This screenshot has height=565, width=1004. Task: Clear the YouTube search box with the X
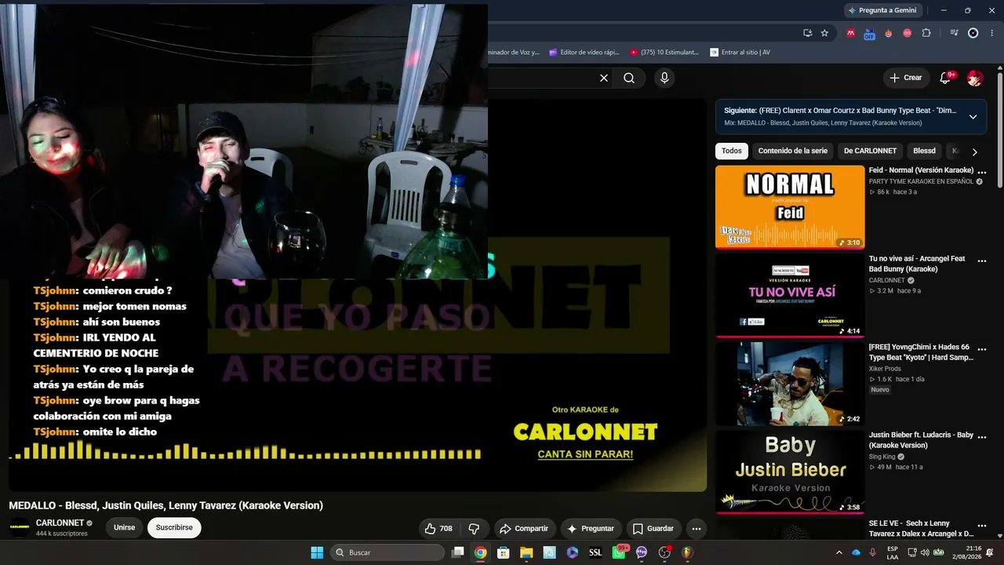pos(604,78)
